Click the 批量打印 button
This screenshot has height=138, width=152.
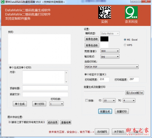122,112
